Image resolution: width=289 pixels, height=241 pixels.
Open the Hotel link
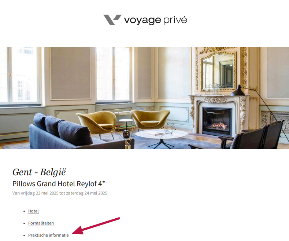tap(33, 211)
